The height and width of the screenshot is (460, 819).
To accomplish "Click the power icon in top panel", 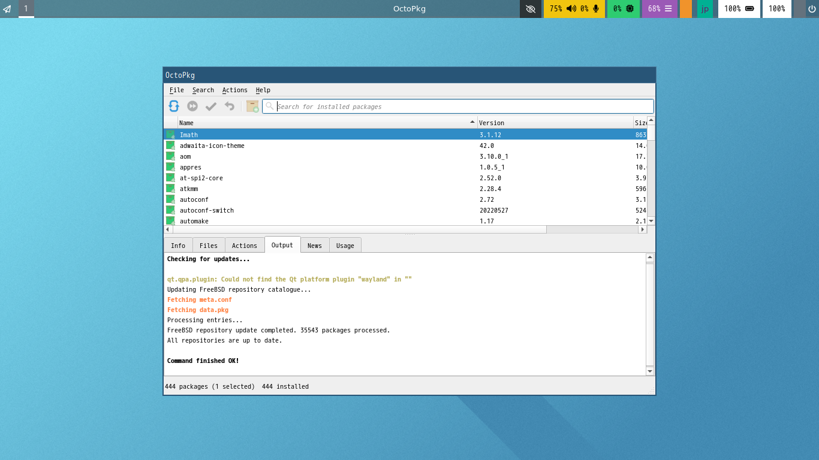I will (x=812, y=9).
